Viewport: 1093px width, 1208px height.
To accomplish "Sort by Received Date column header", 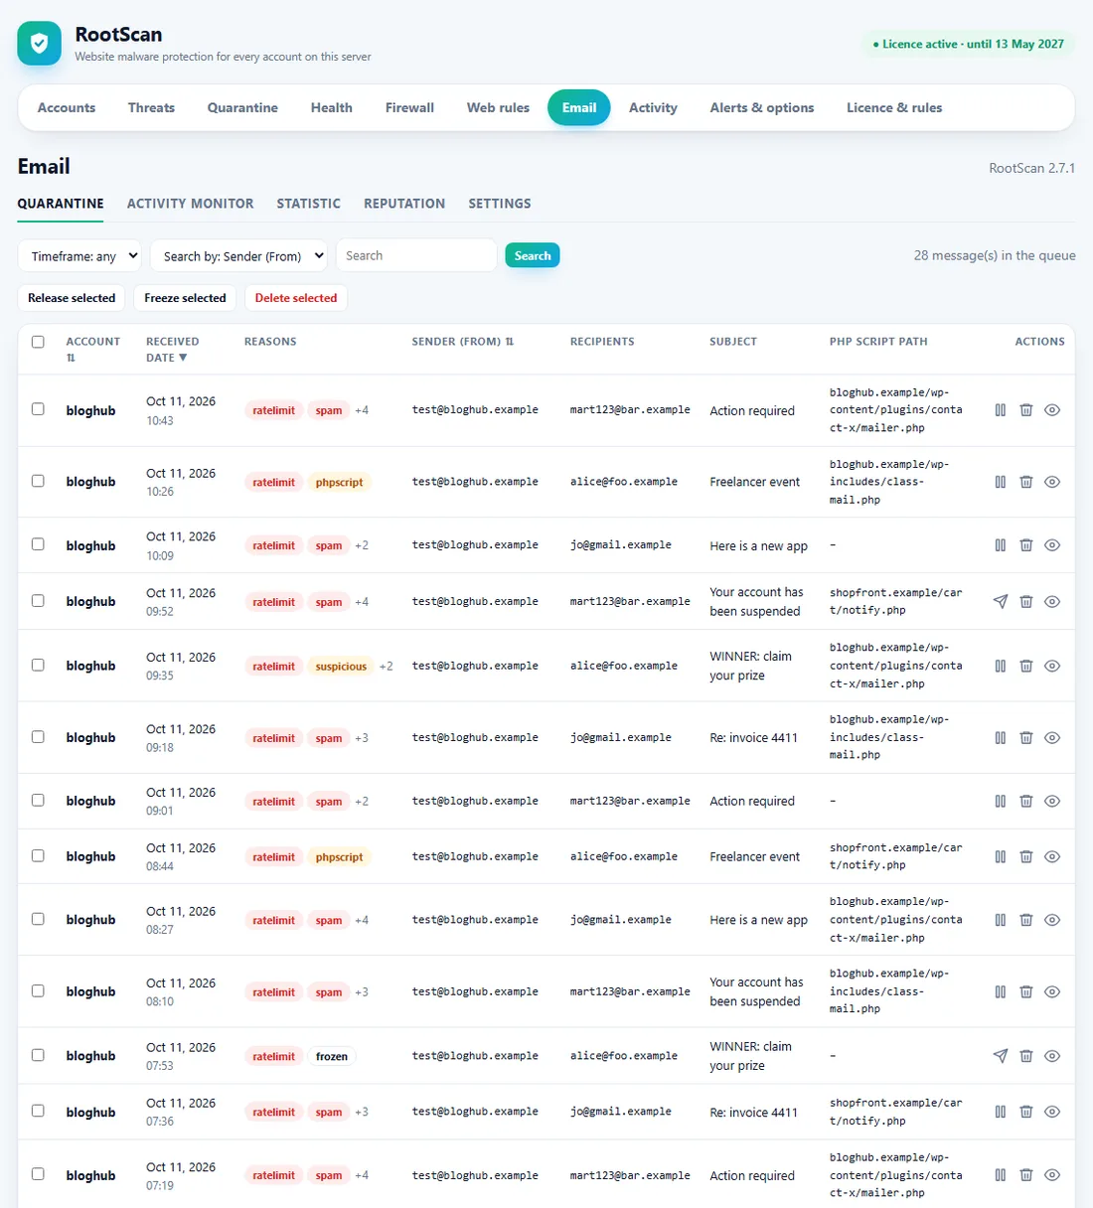I will 172,350.
